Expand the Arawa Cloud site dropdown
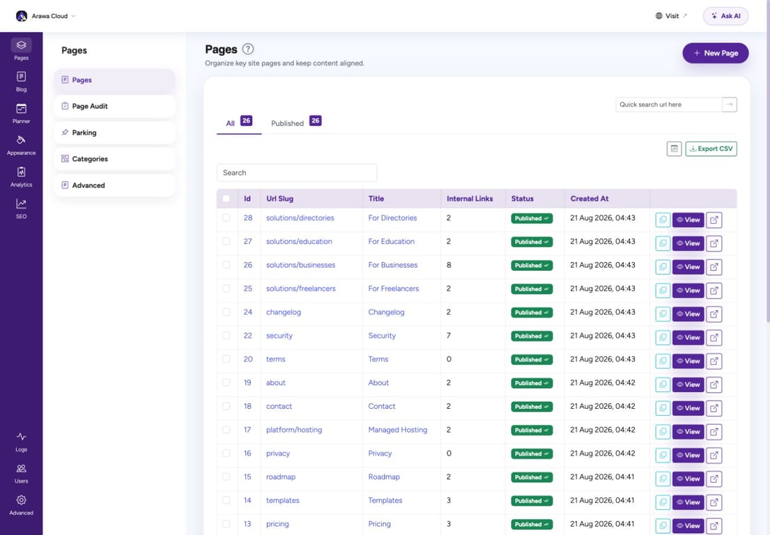770x535 pixels. tap(73, 16)
